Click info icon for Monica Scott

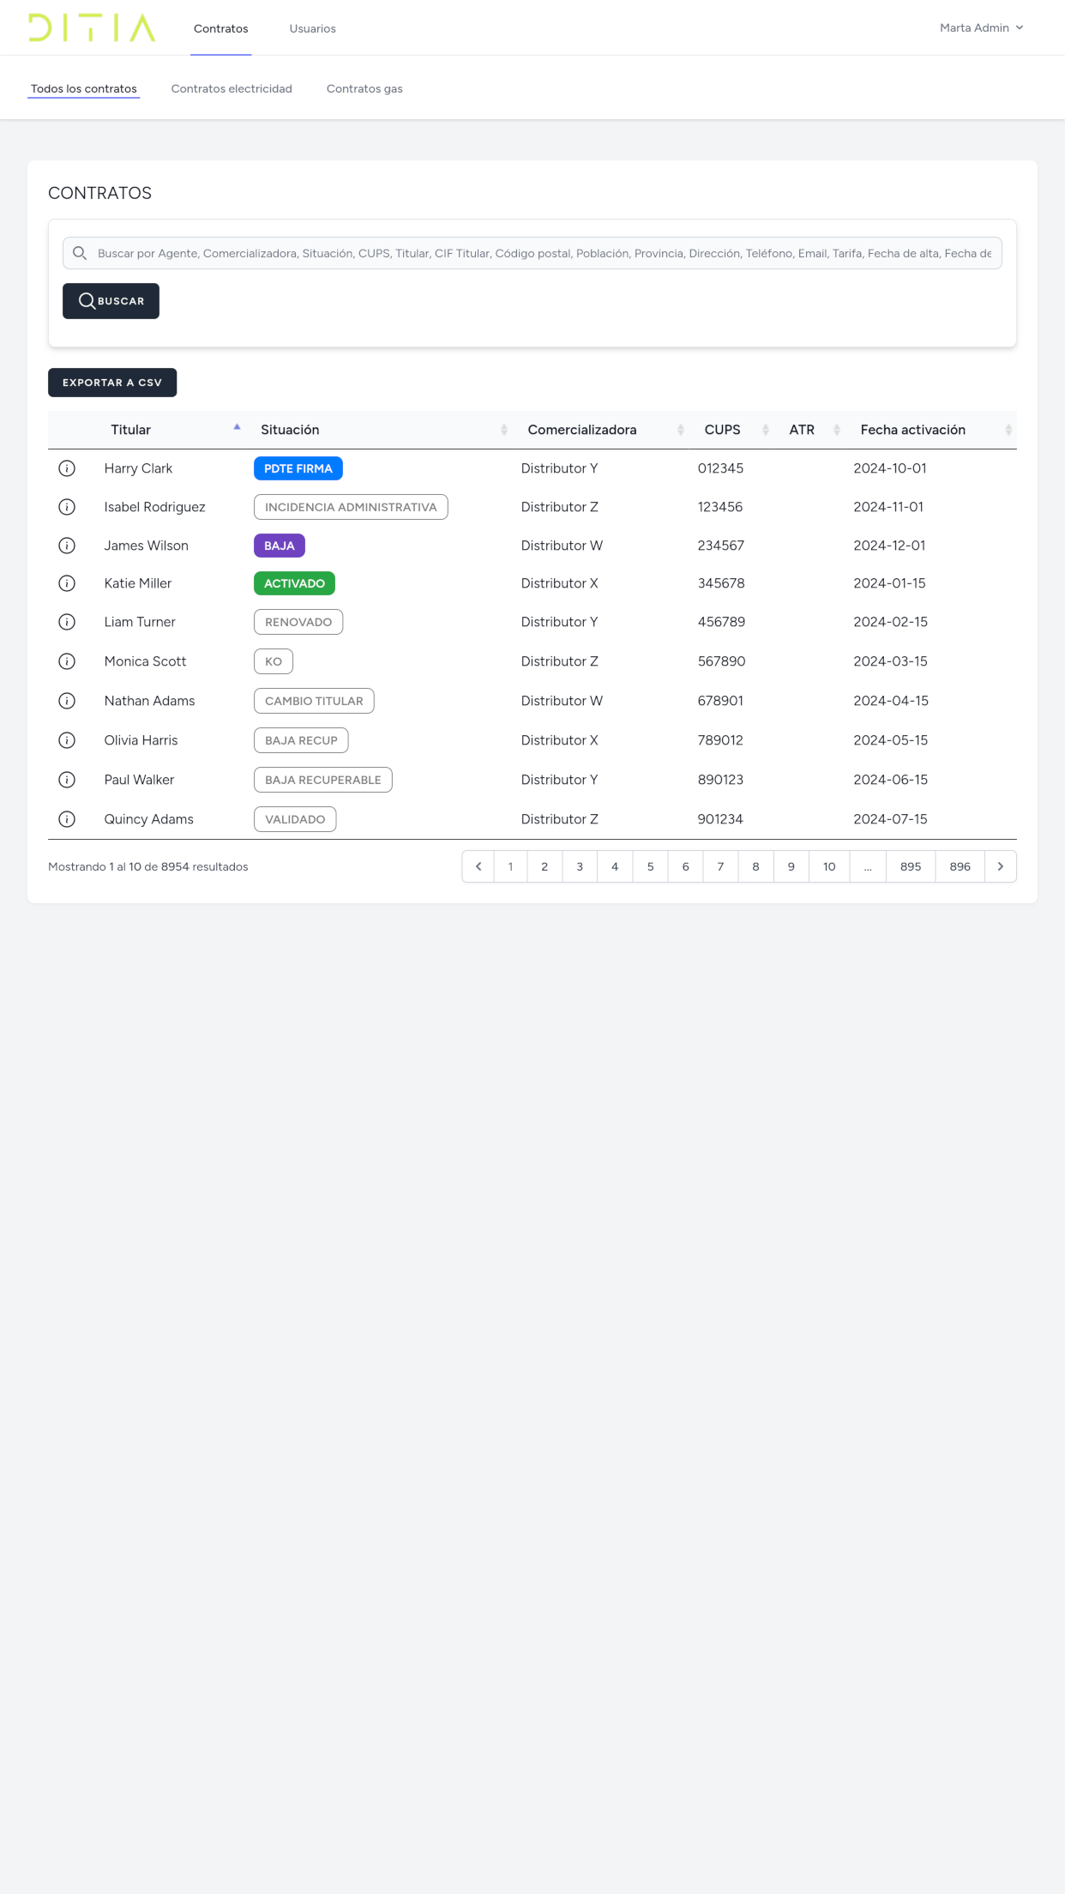click(67, 661)
